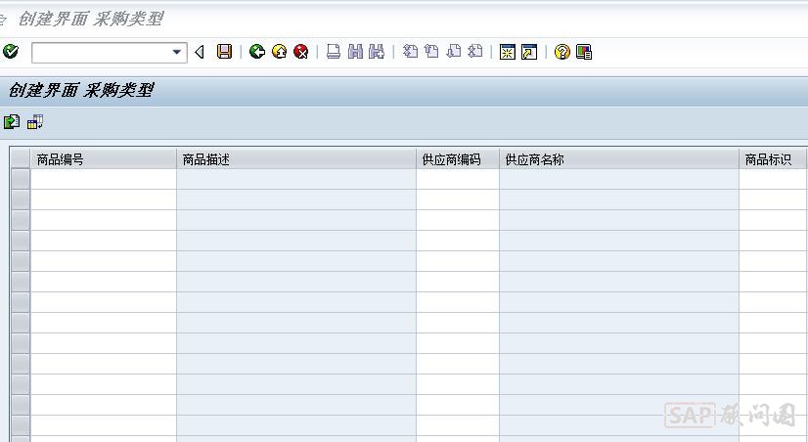This screenshot has width=808, height=442.
Task: Collapse the command field with triangle arrow
Action: [x=200, y=52]
